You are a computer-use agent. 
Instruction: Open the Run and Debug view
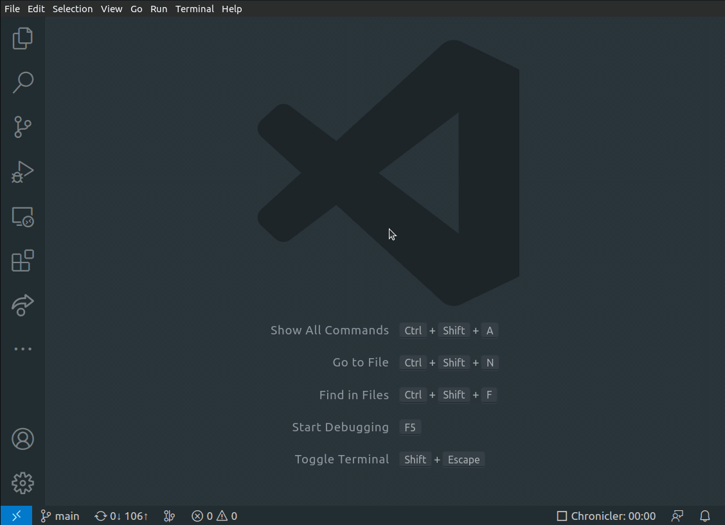pyautogui.click(x=22, y=172)
